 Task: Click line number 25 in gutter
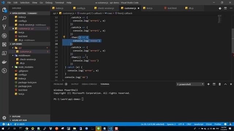coord(56,61)
